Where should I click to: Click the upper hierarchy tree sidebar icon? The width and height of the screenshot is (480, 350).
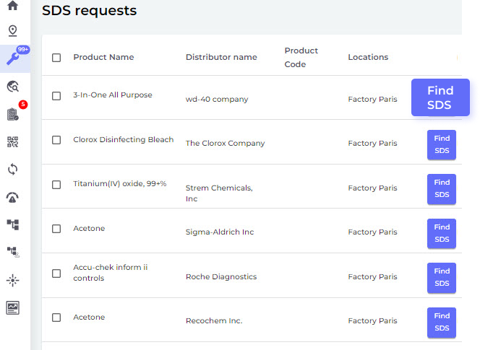tap(12, 225)
